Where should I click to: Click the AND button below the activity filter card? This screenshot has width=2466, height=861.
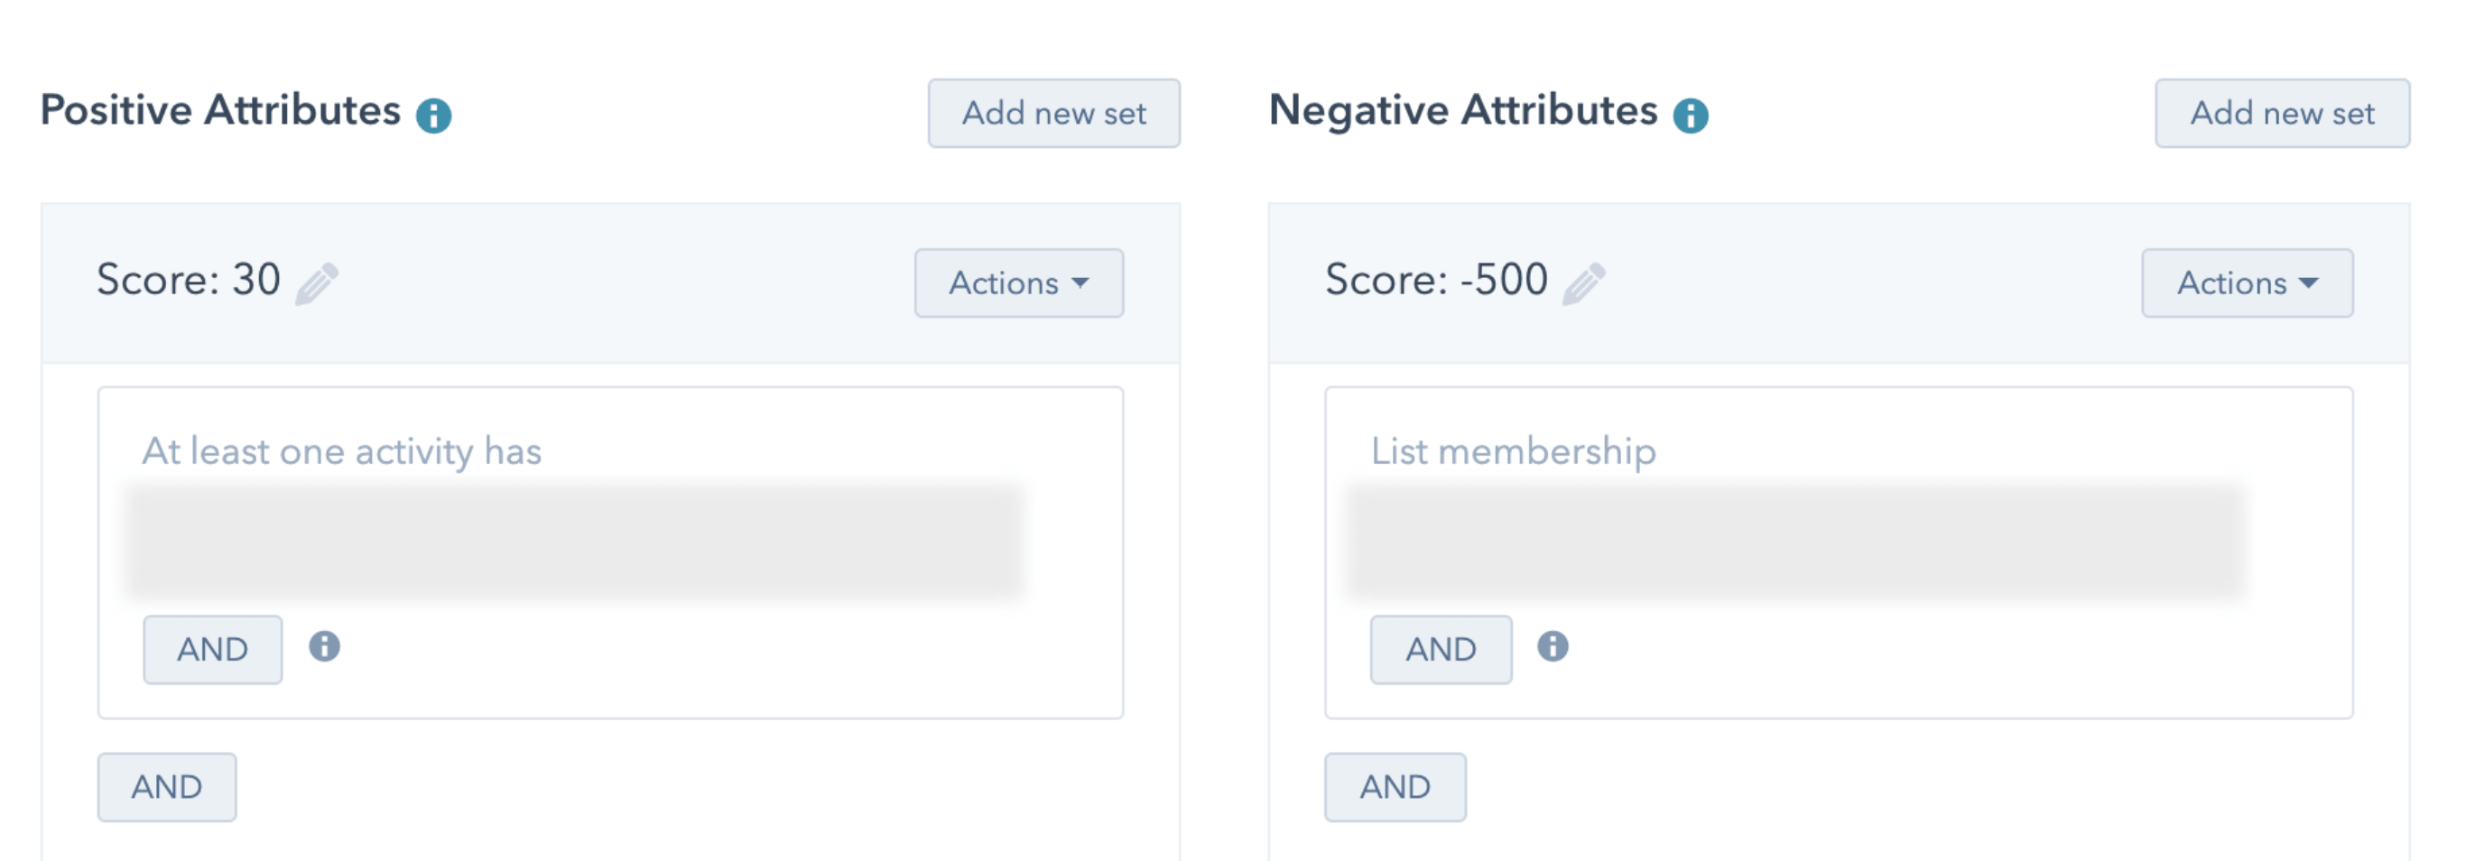(x=167, y=787)
